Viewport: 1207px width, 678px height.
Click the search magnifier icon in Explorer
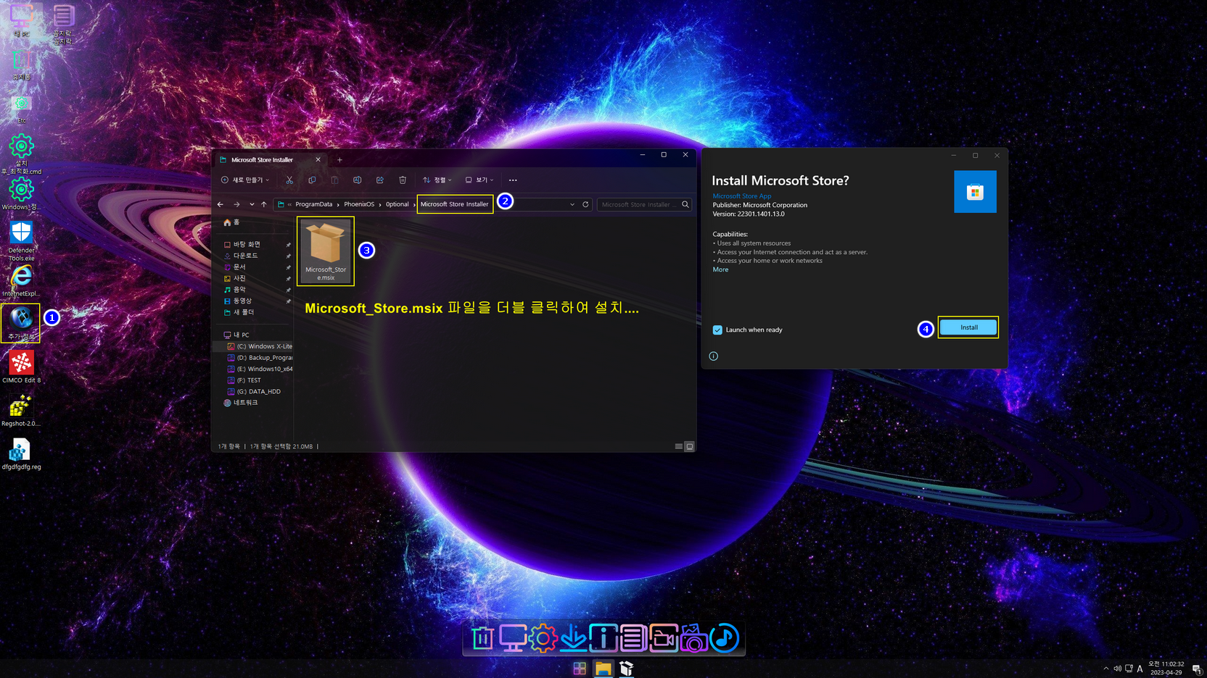[685, 204]
